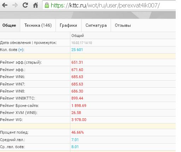Screen dimensions: 181x152
Task: Click the Ср. лвл. боёв label
Action: (x=12, y=147)
